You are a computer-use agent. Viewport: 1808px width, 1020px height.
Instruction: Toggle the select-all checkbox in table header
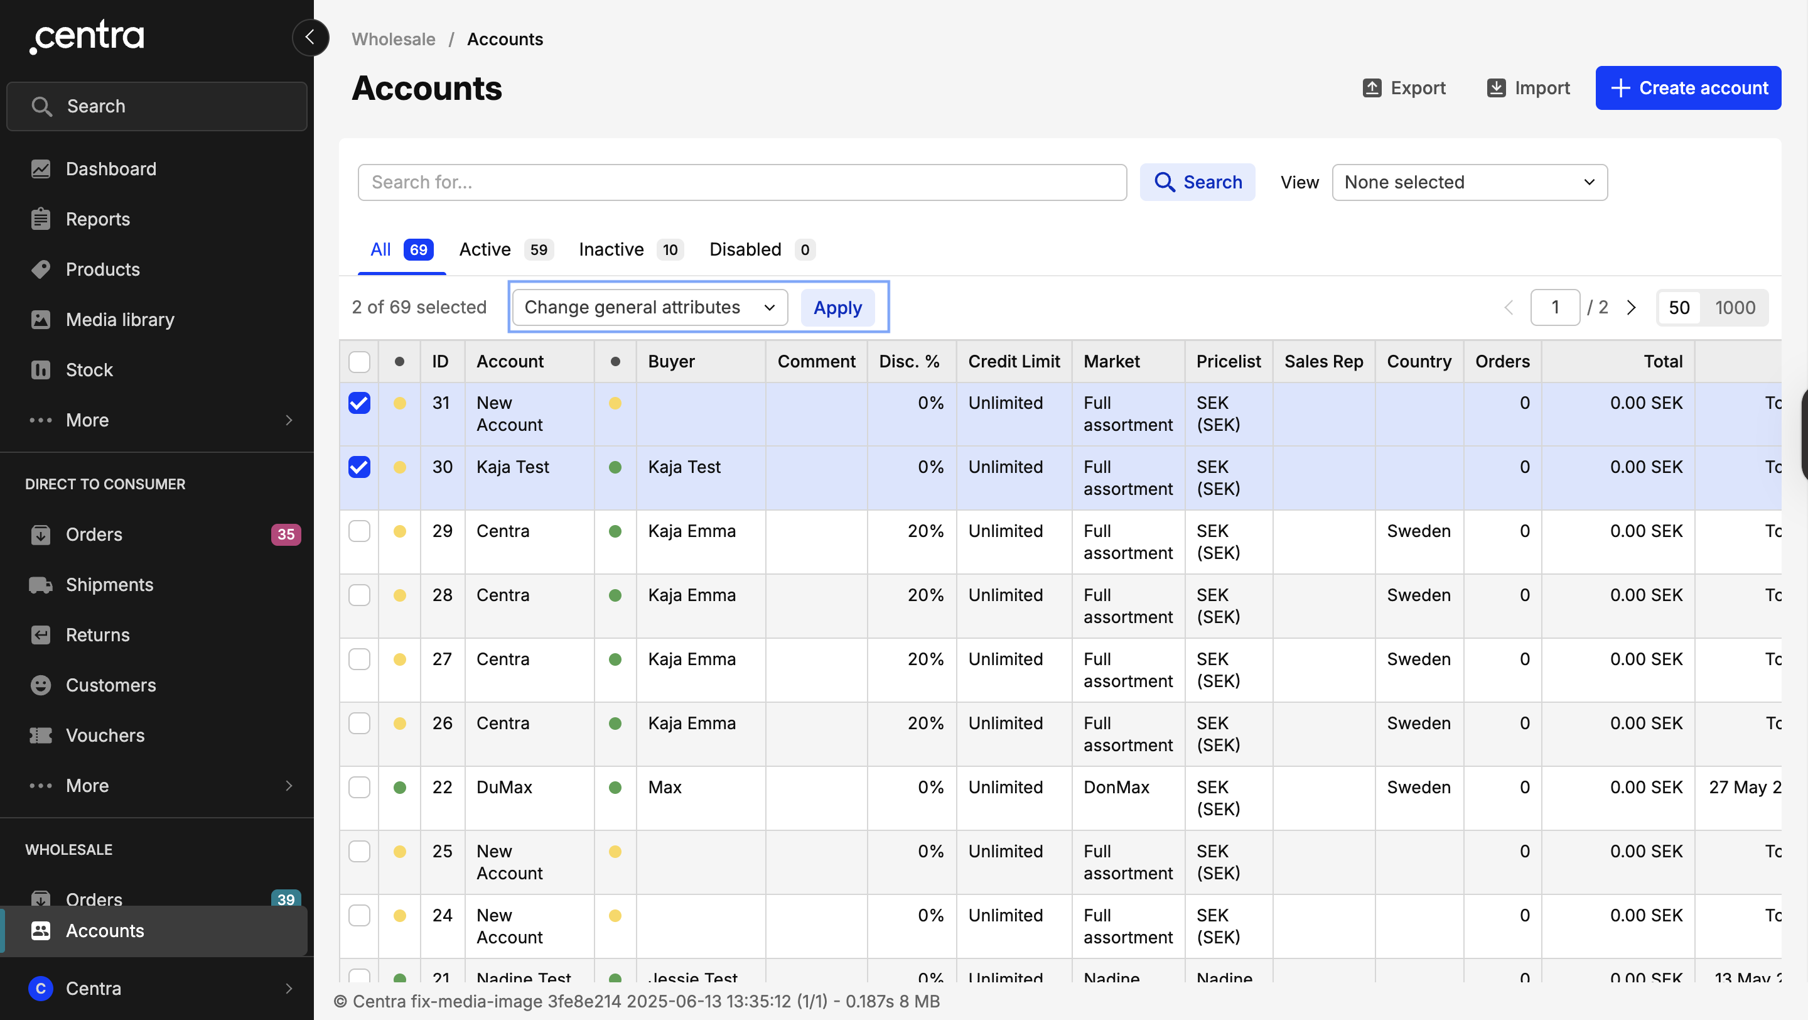359,362
